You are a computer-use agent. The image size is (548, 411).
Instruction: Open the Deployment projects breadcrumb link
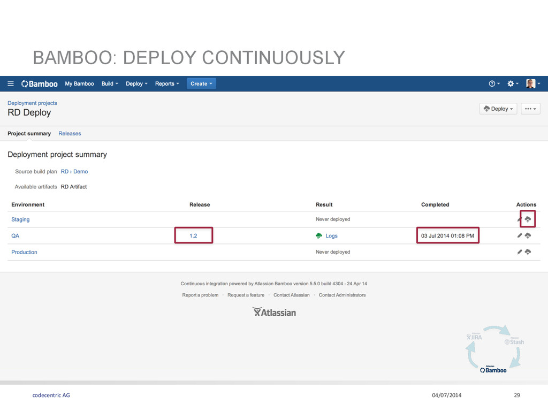tap(32, 103)
